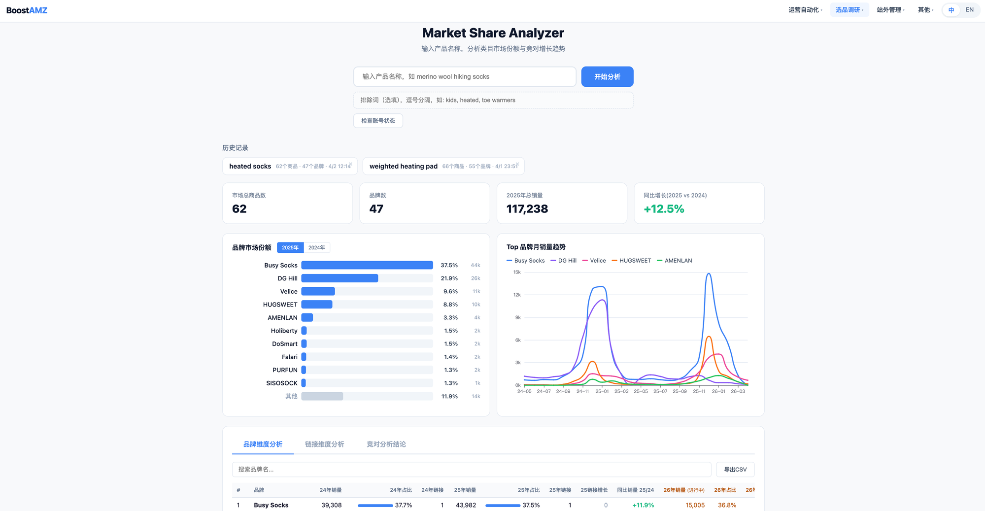Switch to the 竞对分析结论 tab
Image resolution: width=985 pixels, height=511 pixels.
(386, 444)
